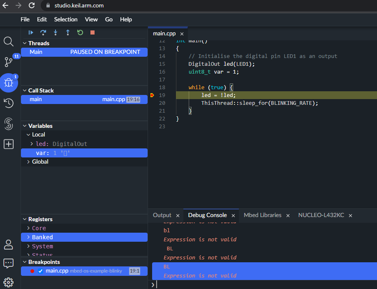Expand the Global variables node
377x289 pixels.
[x=28, y=162]
